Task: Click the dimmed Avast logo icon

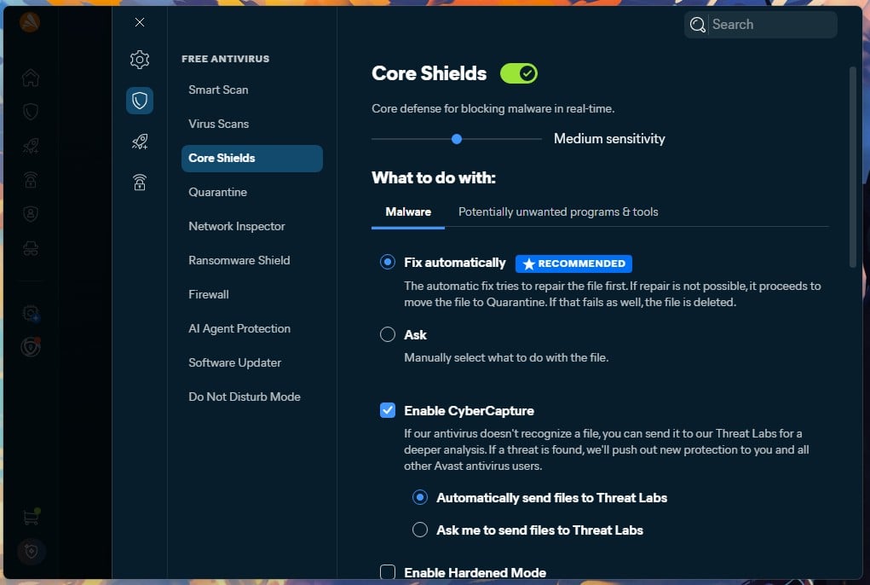Action: 30,22
